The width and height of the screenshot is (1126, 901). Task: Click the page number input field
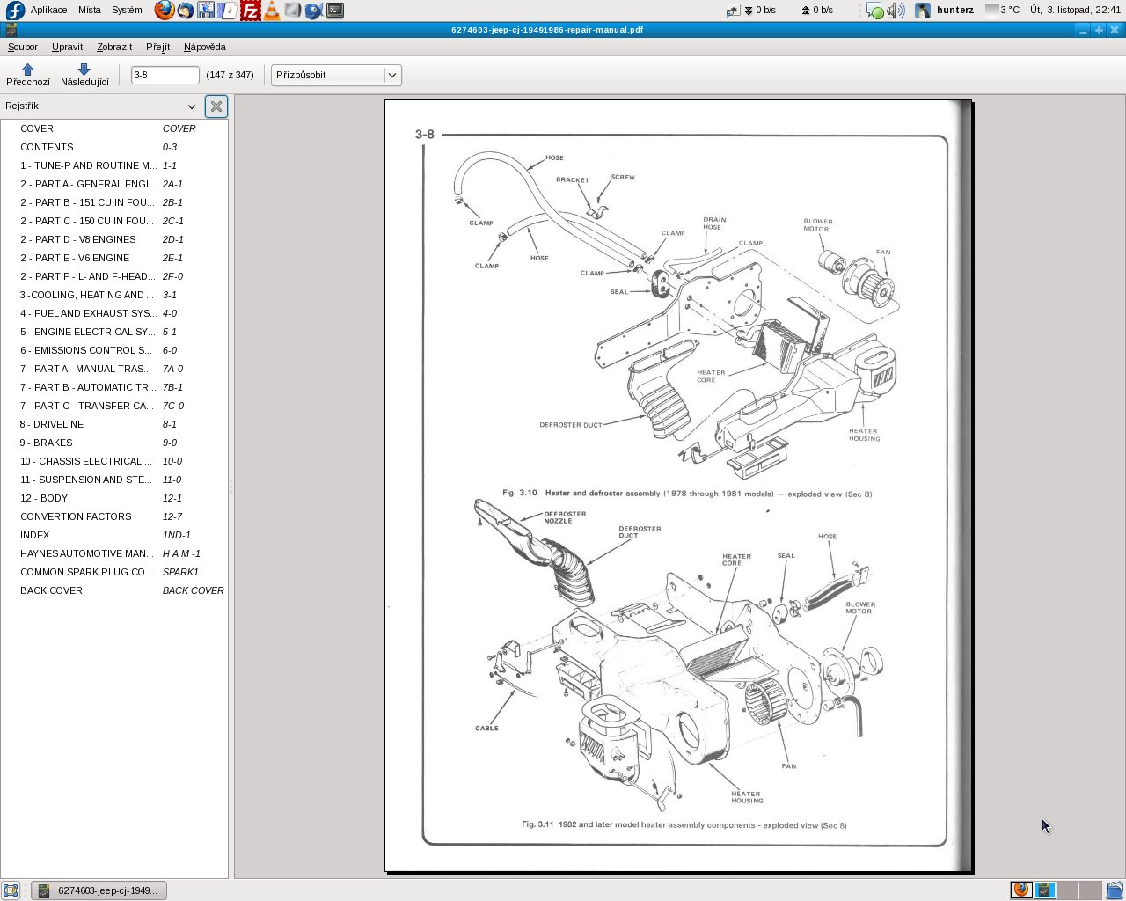[165, 76]
